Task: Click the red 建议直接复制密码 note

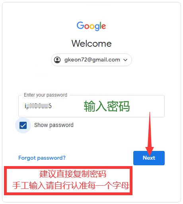Action: click(73, 174)
